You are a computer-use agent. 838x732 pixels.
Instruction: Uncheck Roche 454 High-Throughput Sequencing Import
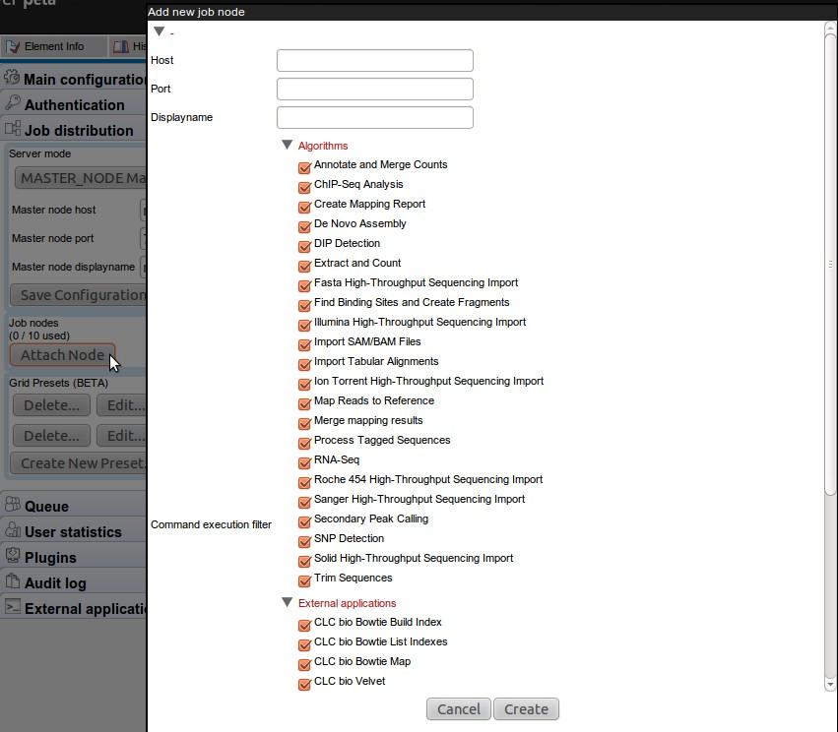click(304, 483)
